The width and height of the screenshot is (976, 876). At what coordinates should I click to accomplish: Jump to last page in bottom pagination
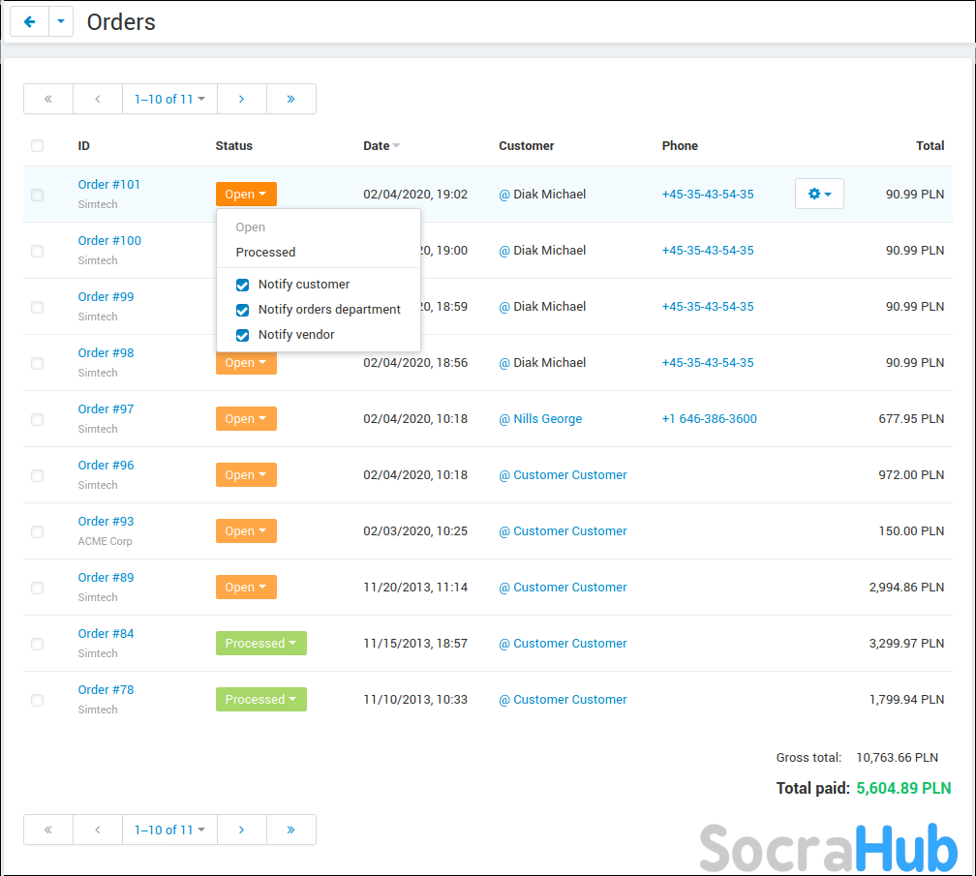tap(290, 830)
